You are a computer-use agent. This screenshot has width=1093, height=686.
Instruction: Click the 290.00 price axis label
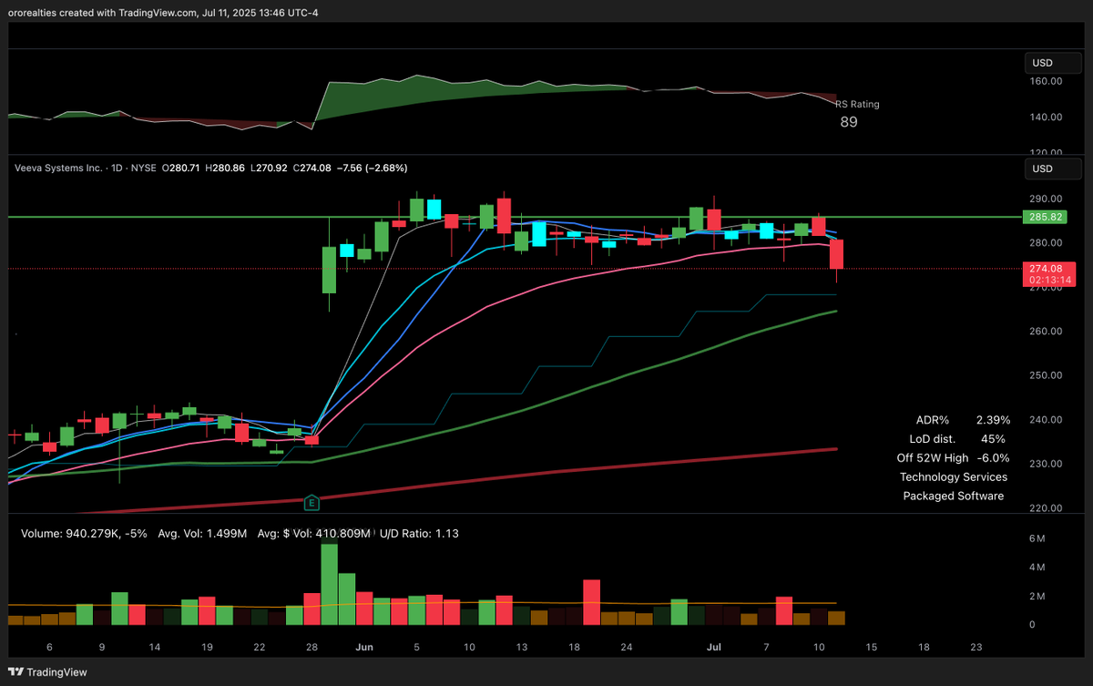click(1045, 199)
